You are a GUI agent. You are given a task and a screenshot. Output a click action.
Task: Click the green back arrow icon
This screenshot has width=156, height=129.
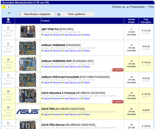pyautogui.click(x=9, y=13)
